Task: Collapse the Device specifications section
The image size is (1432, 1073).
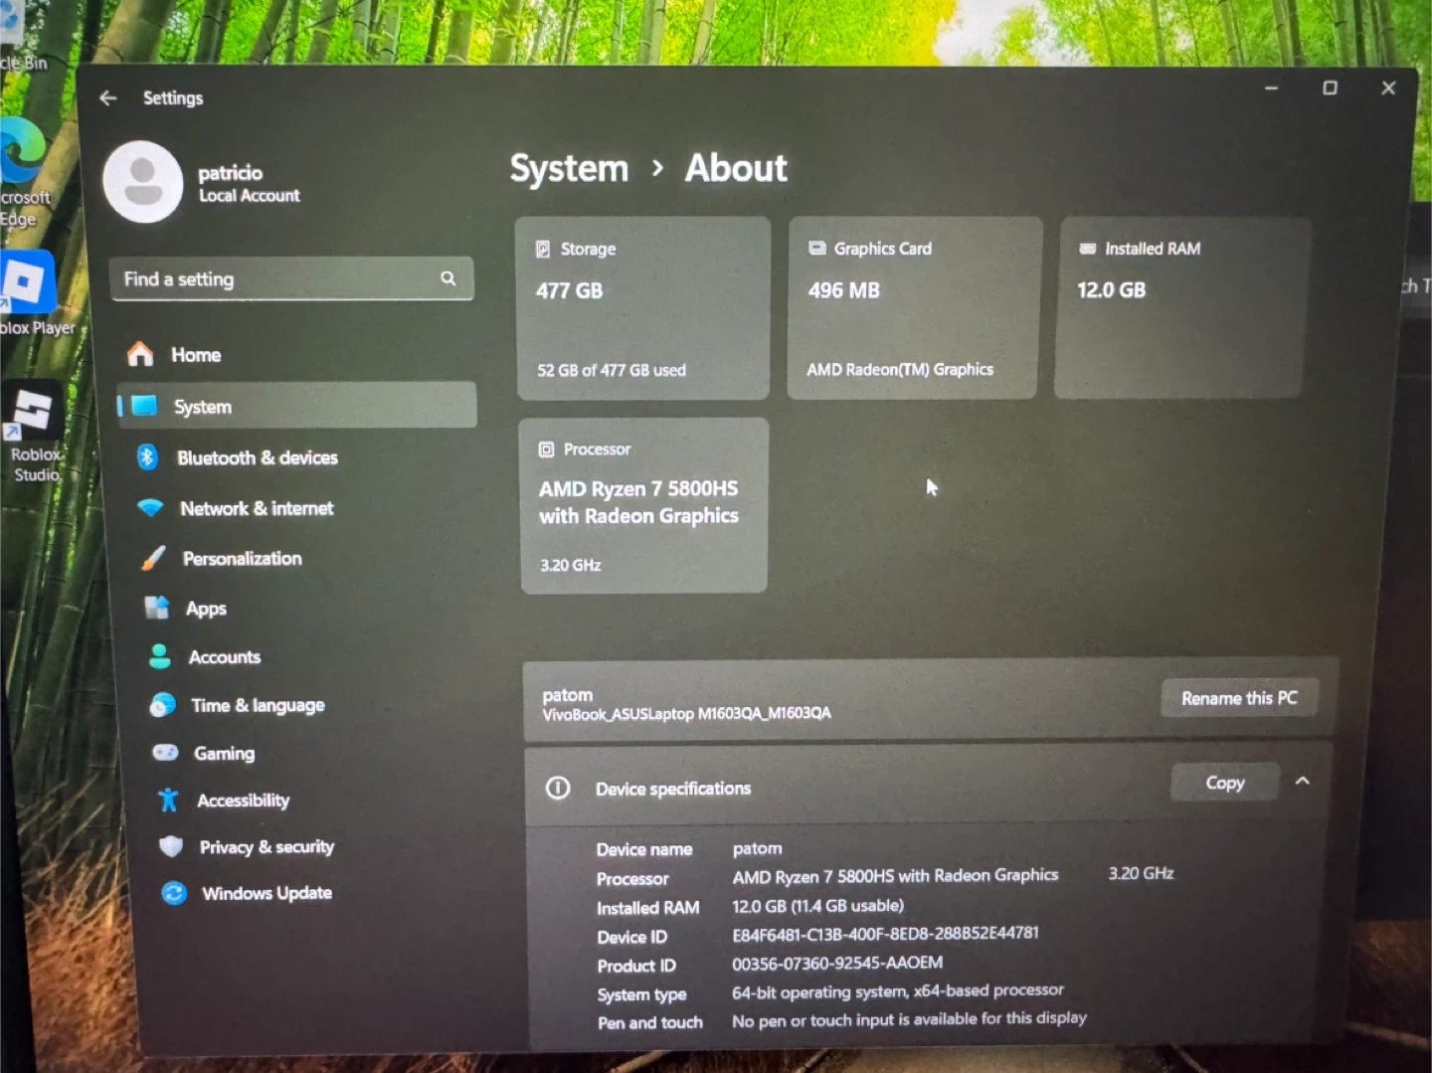Action: pos(1302,782)
